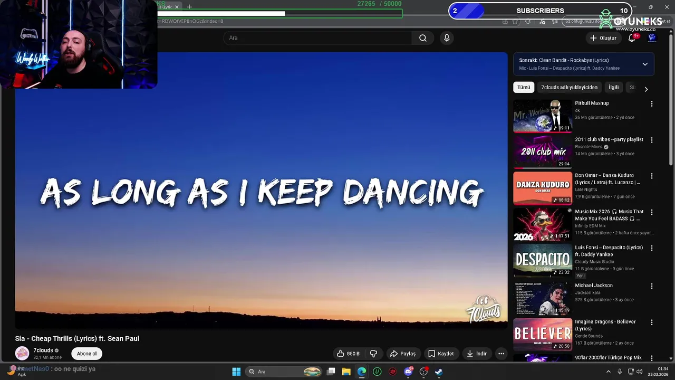Open Steam from the taskbar
This screenshot has height=380, width=675.
pos(439,372)
